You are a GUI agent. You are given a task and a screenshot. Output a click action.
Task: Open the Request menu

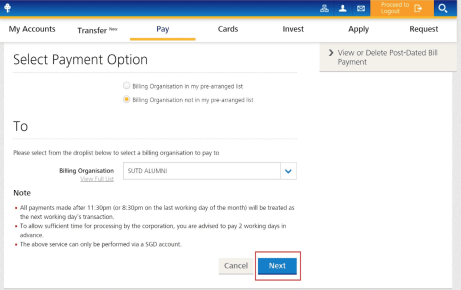423,29
